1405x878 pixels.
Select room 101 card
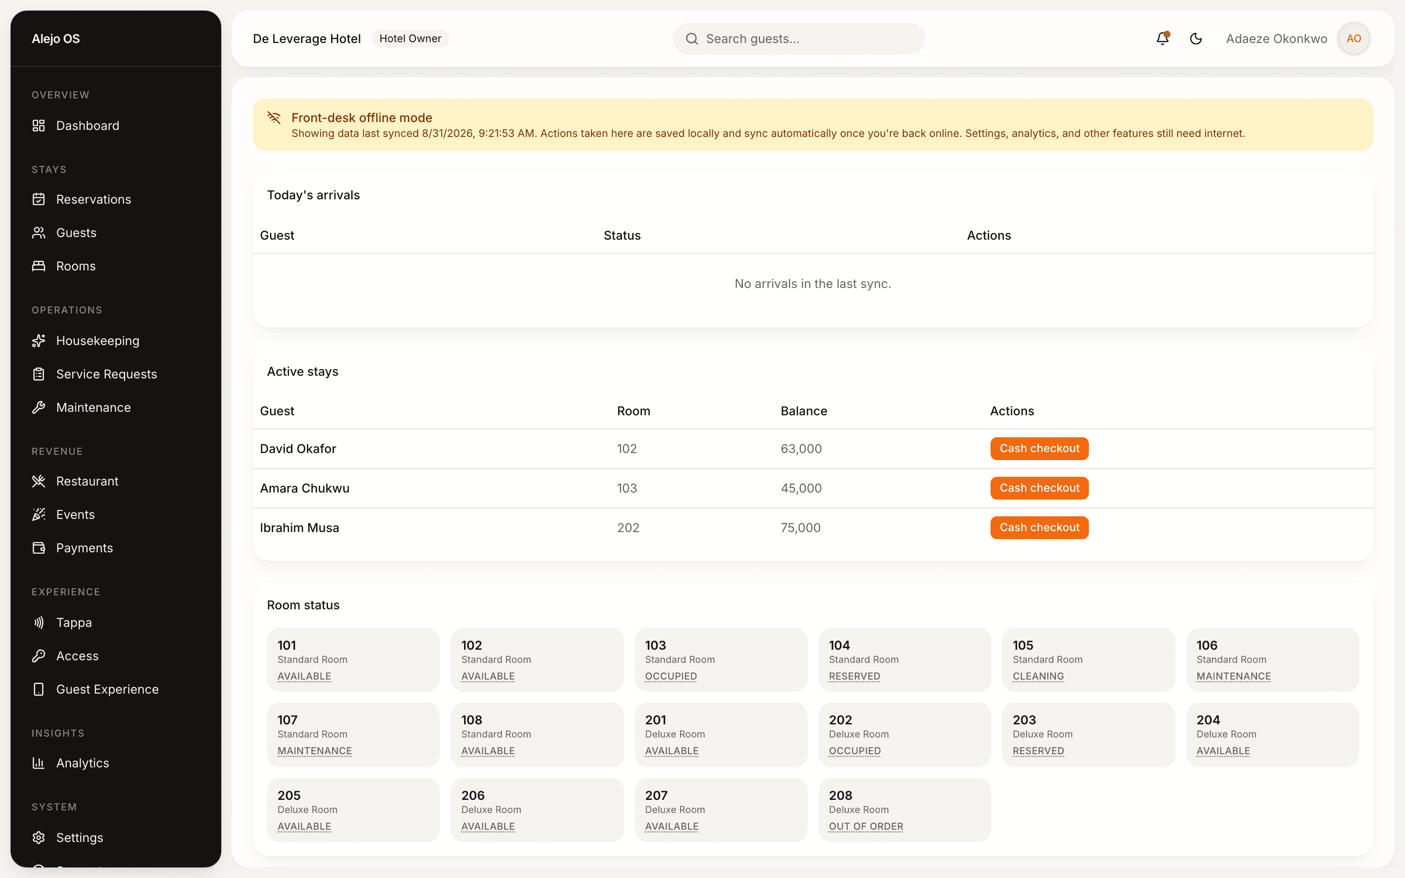353,660
